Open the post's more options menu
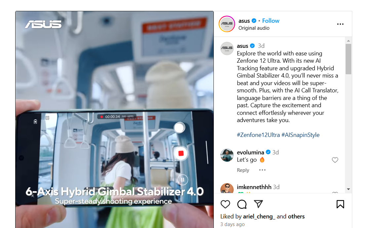 point(340,24)
